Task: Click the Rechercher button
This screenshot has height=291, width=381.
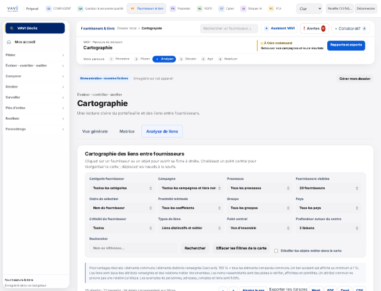Action: pos(195,248)
